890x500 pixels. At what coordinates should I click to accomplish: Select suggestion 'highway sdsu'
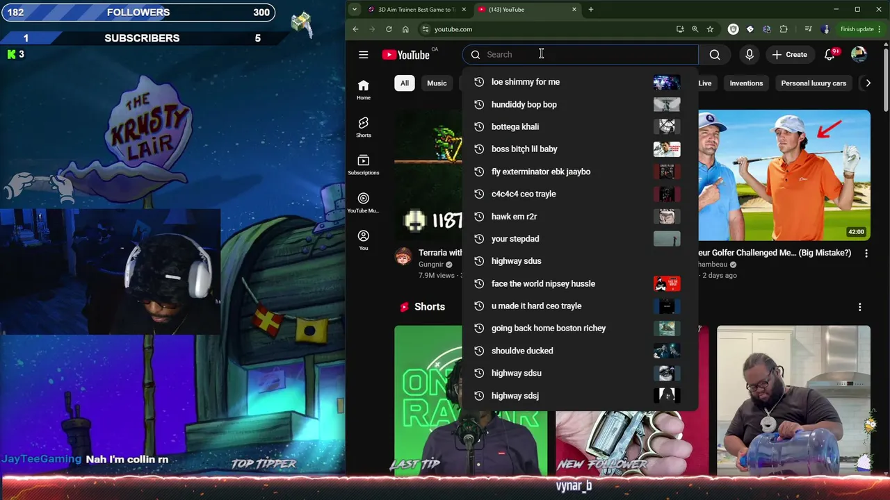[x=579, y=373]
